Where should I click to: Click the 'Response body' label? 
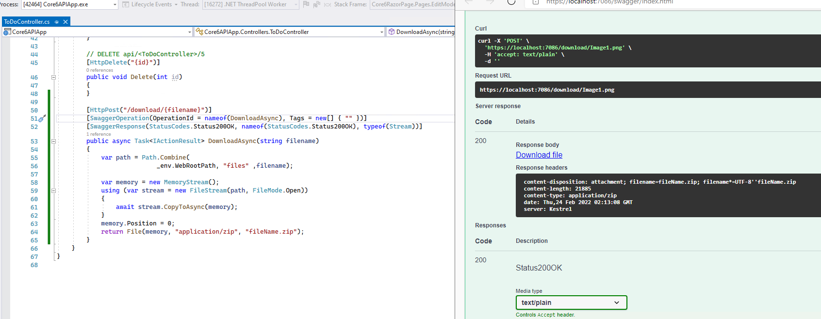(x=537, y=145)
